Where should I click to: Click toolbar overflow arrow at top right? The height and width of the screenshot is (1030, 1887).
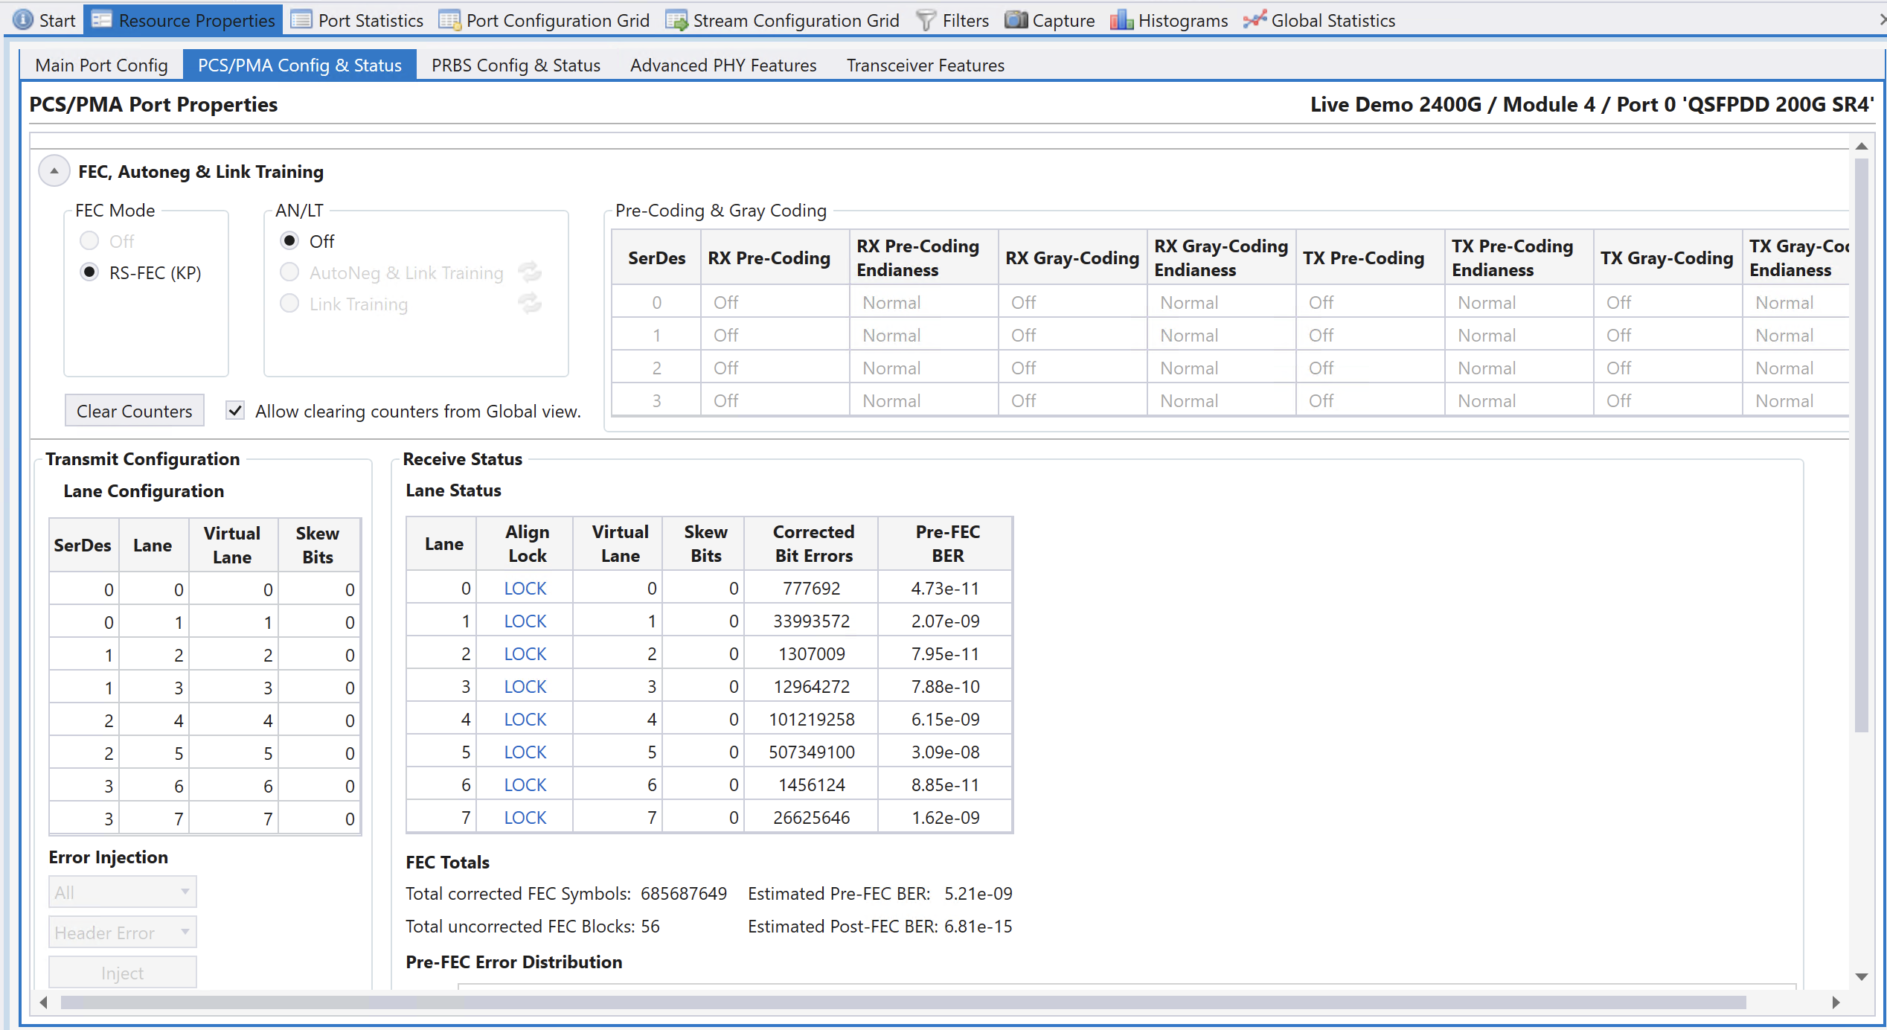1883,20
